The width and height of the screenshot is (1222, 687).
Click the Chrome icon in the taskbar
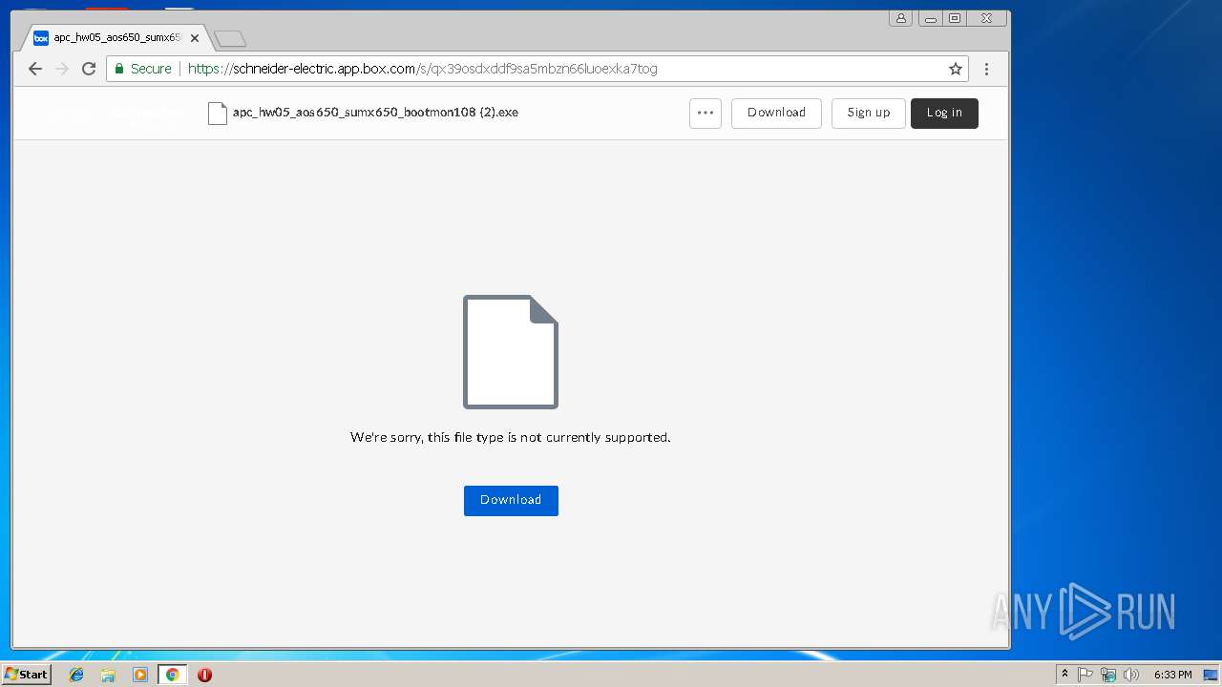click(x=173, y=675)
